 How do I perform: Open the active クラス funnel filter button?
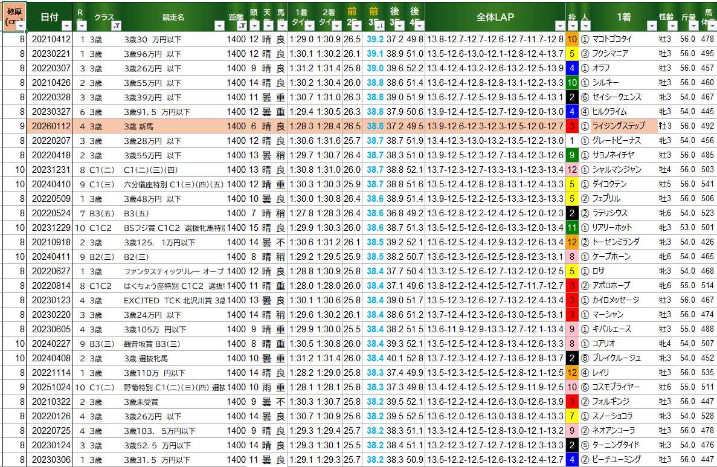point(117,26)
